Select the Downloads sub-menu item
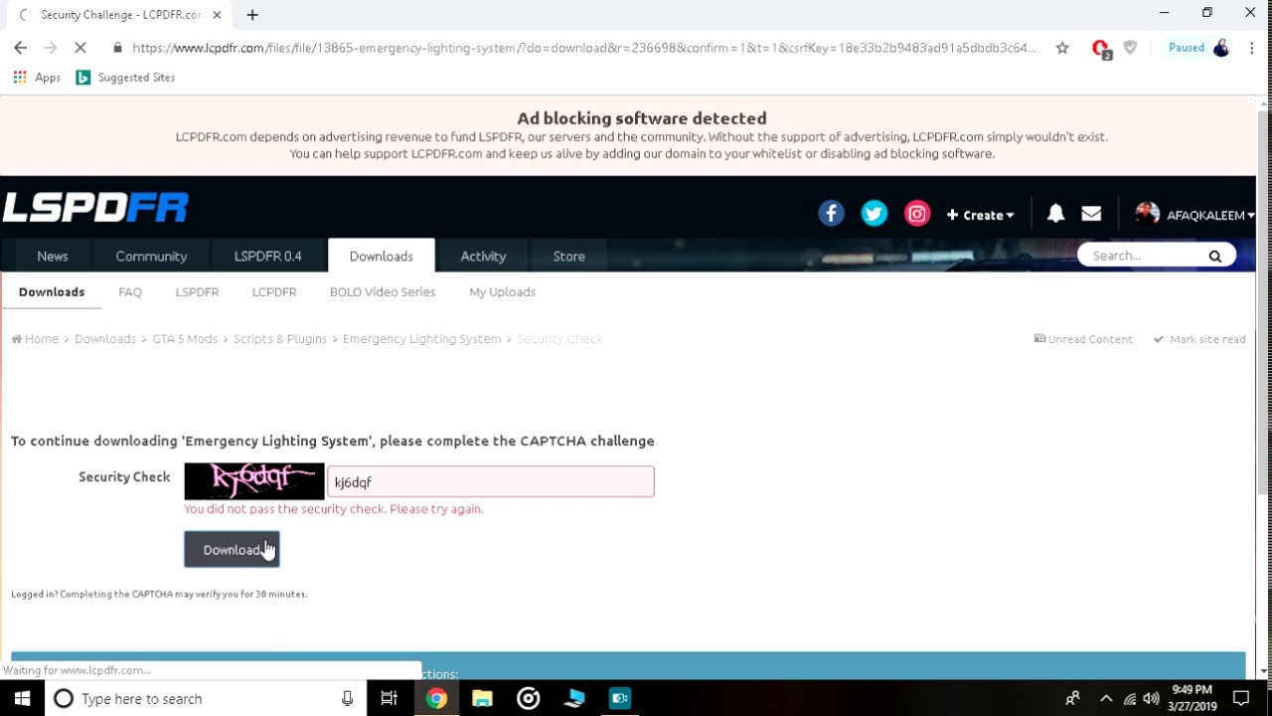The image size is (1272, 716). (52, 292)
